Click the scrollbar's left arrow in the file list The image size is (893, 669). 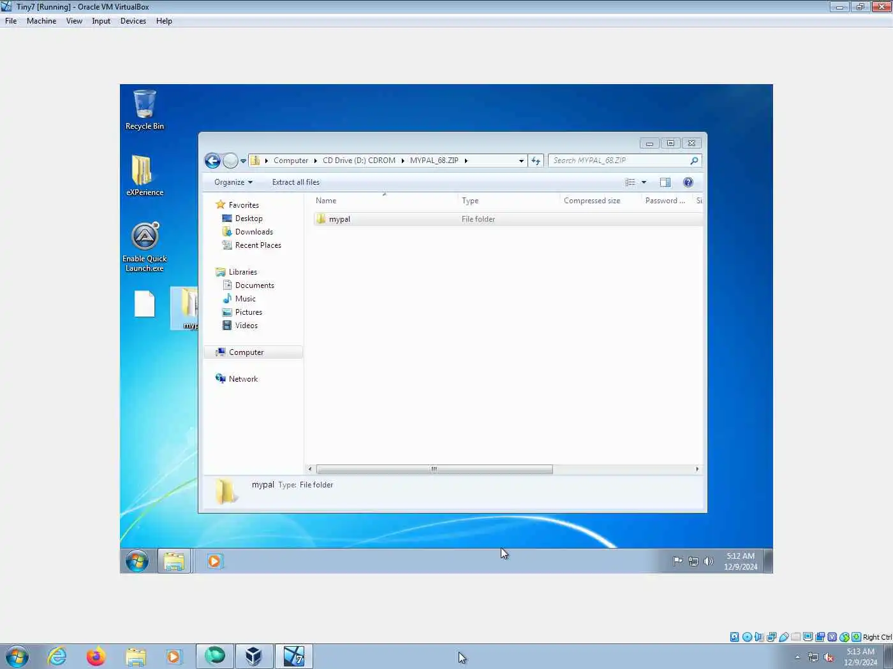310,469
